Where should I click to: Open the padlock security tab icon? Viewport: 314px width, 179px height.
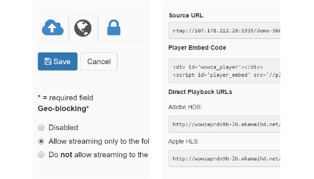point(114,28)
